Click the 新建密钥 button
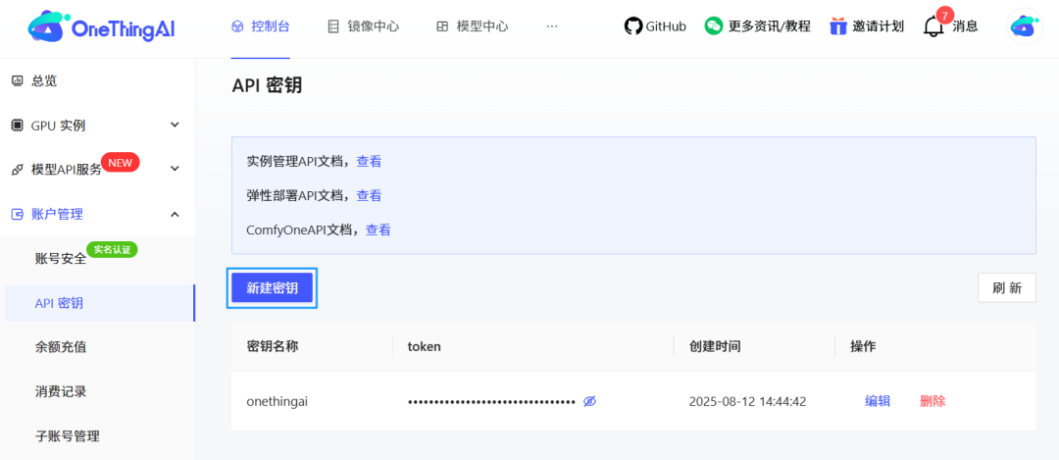This screenshot has height=460, width=1059. pyautogui.click(x=272, y=287)
